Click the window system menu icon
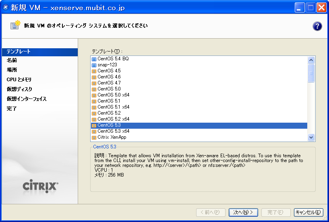This screenshot has width=329, height=222. click(6, 8)
